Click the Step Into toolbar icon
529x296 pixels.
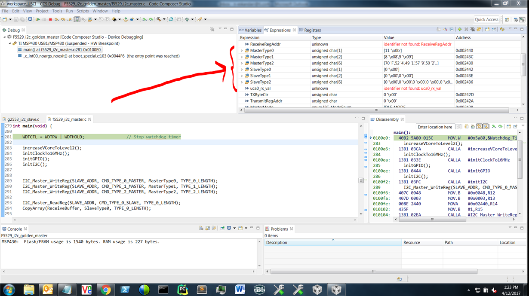coord(56,19)
